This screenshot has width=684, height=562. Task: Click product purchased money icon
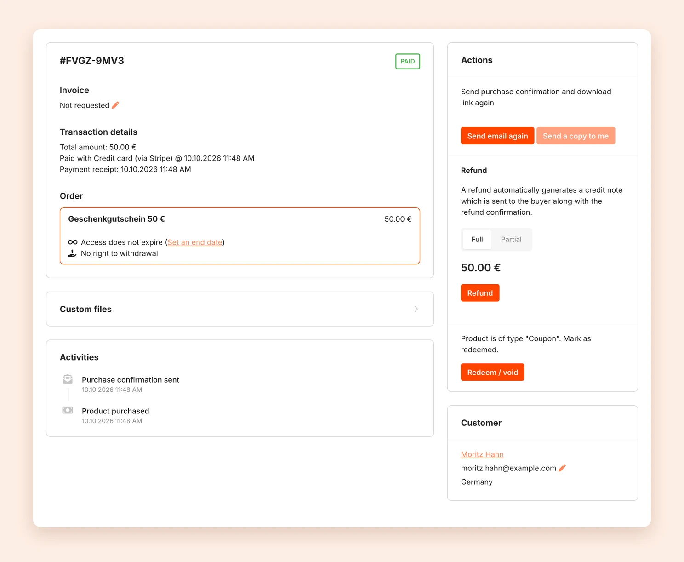pyautogui.click(x=68, y=410)
